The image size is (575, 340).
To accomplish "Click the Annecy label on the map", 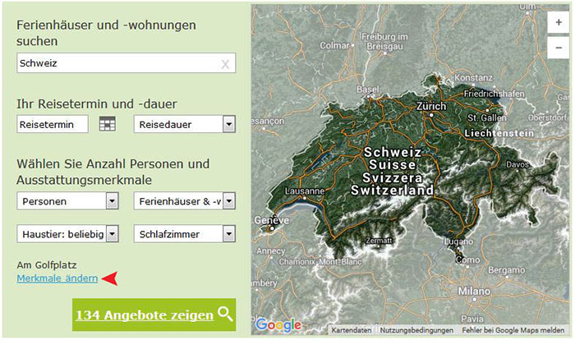I will pos(270,251).
